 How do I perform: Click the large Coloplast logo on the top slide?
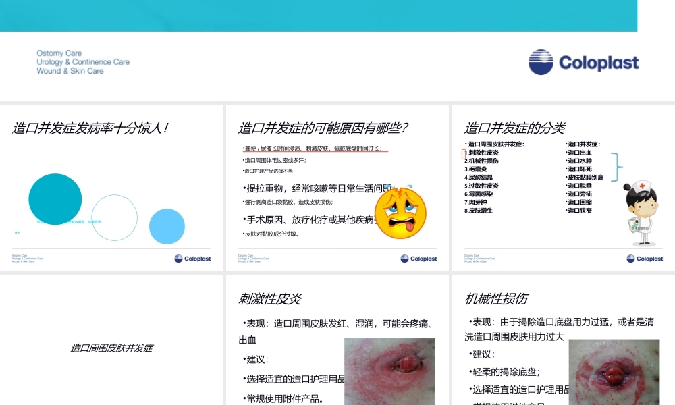(583, 62)
